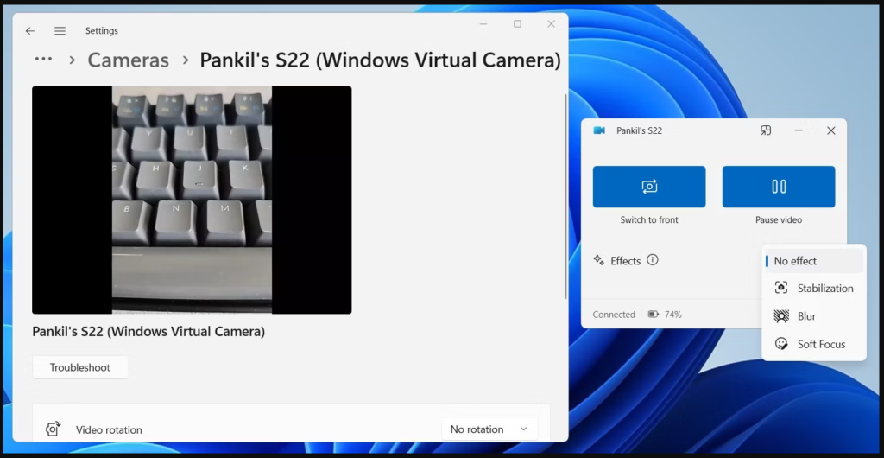
Task: Click the Pankil's S22 (Windows Virtual Camera) label below preview
Action: coord(148,331)
